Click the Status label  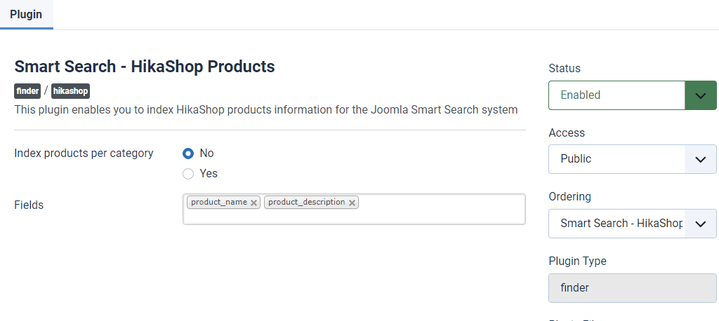(x=565, y=68)
